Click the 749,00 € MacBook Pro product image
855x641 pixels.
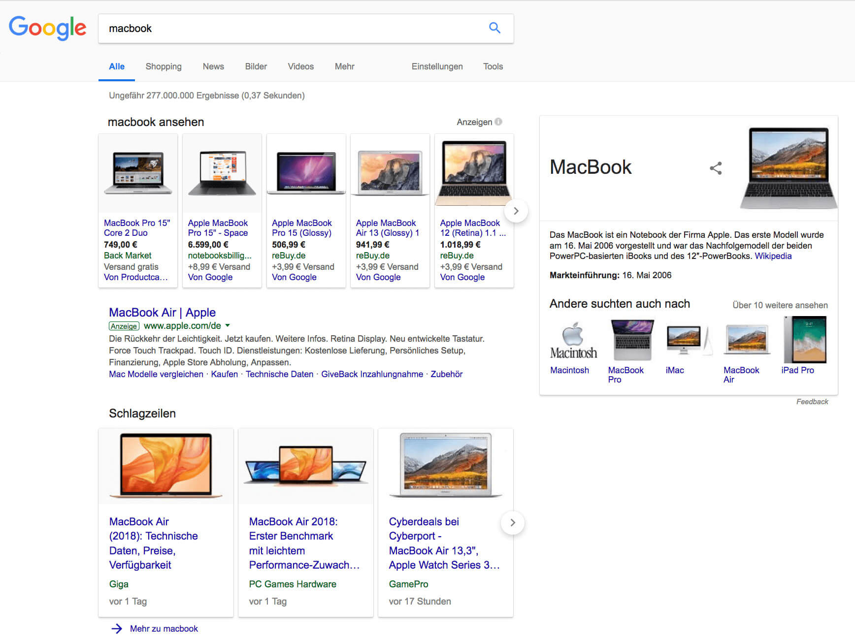[x=138, y=173]
